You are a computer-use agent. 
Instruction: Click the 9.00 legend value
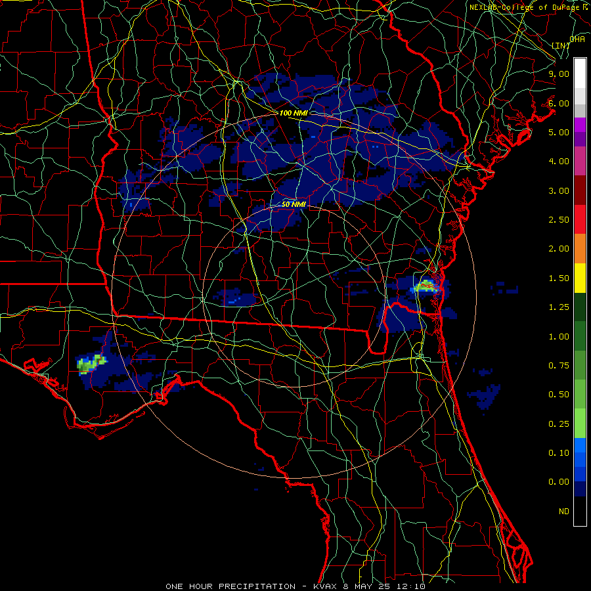click(x=559, y=74)
